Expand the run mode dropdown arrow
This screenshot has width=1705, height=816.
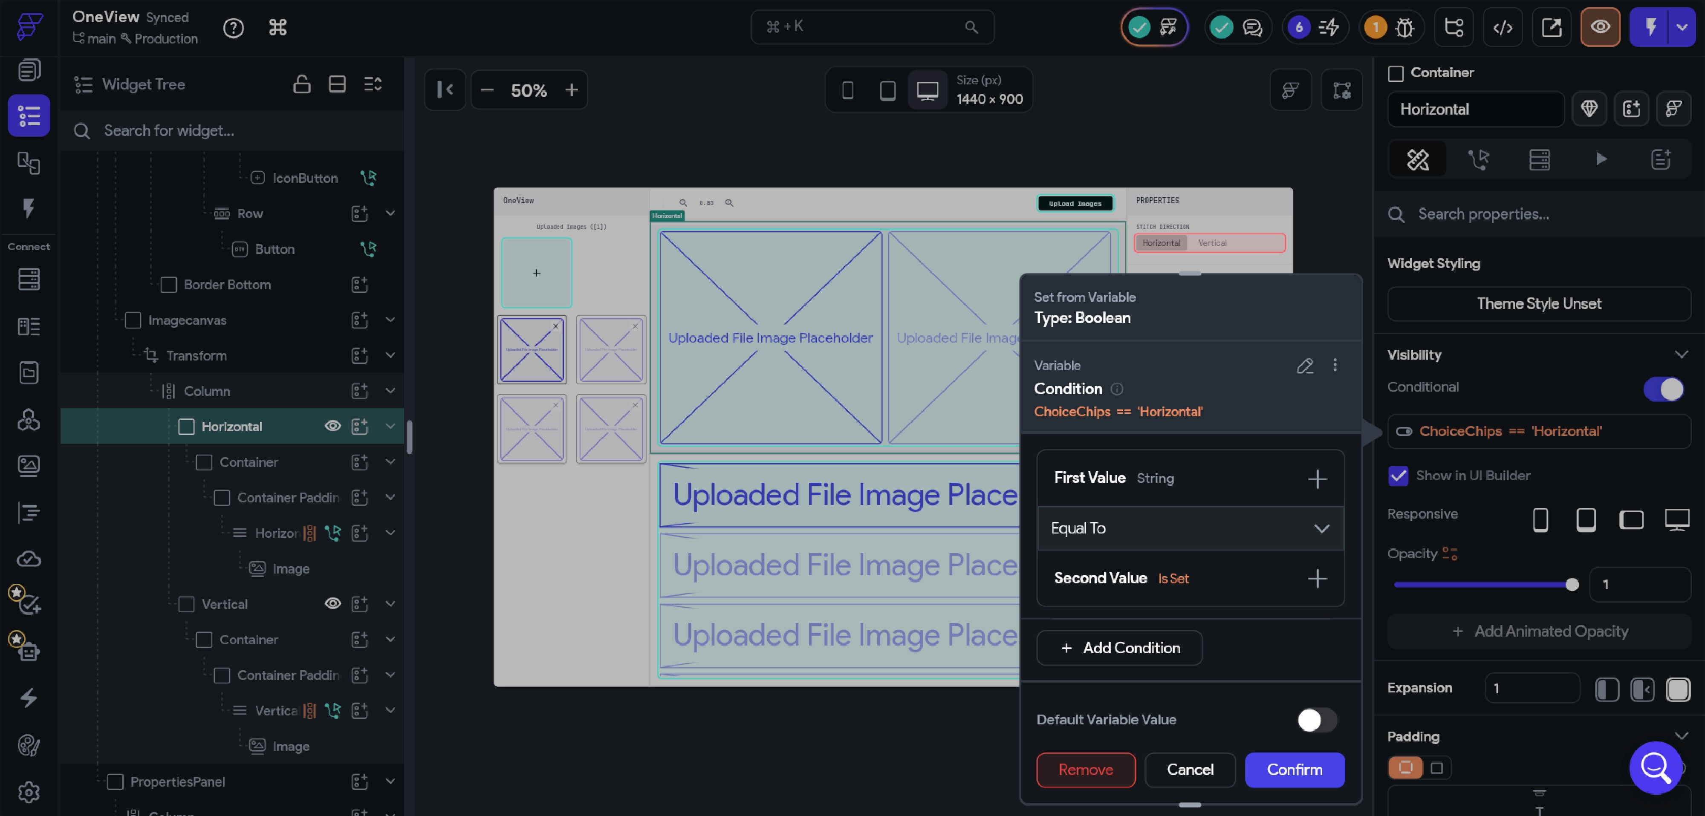tap(1682, 27)
